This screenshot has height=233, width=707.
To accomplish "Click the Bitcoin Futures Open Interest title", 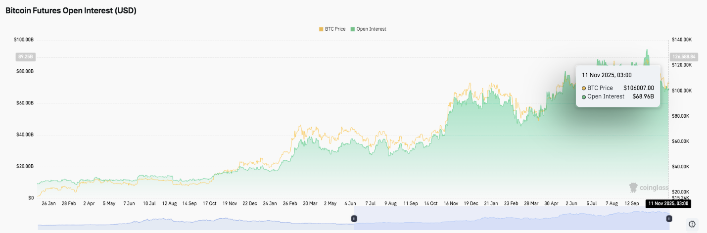I will pyautogui.click(x=71, y=11).
